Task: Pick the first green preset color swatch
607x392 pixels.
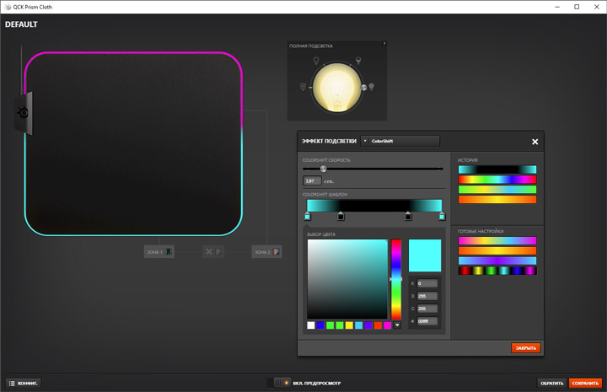Action: coord(330,325)
